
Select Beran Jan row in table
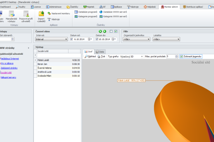(57, 64)
